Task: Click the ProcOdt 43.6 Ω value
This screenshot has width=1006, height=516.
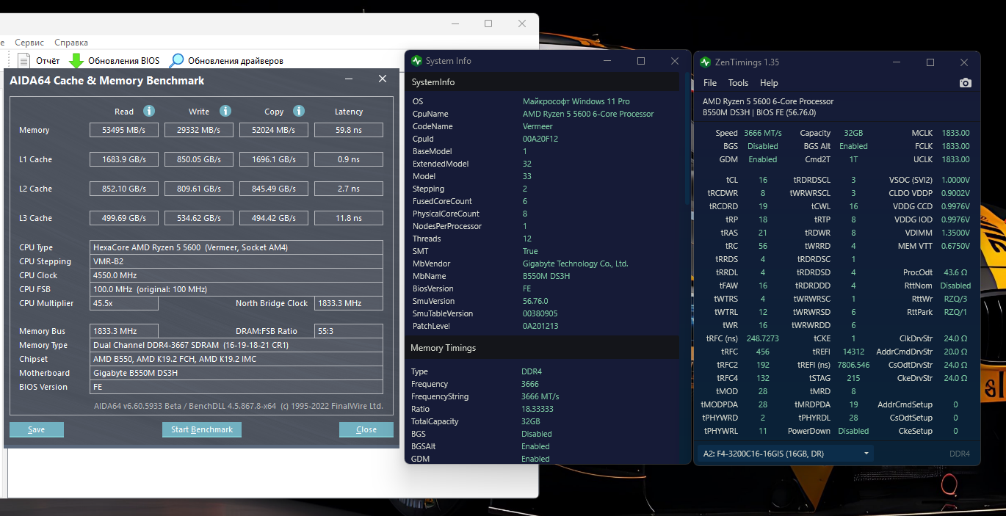Action: [x=956, y=272]
